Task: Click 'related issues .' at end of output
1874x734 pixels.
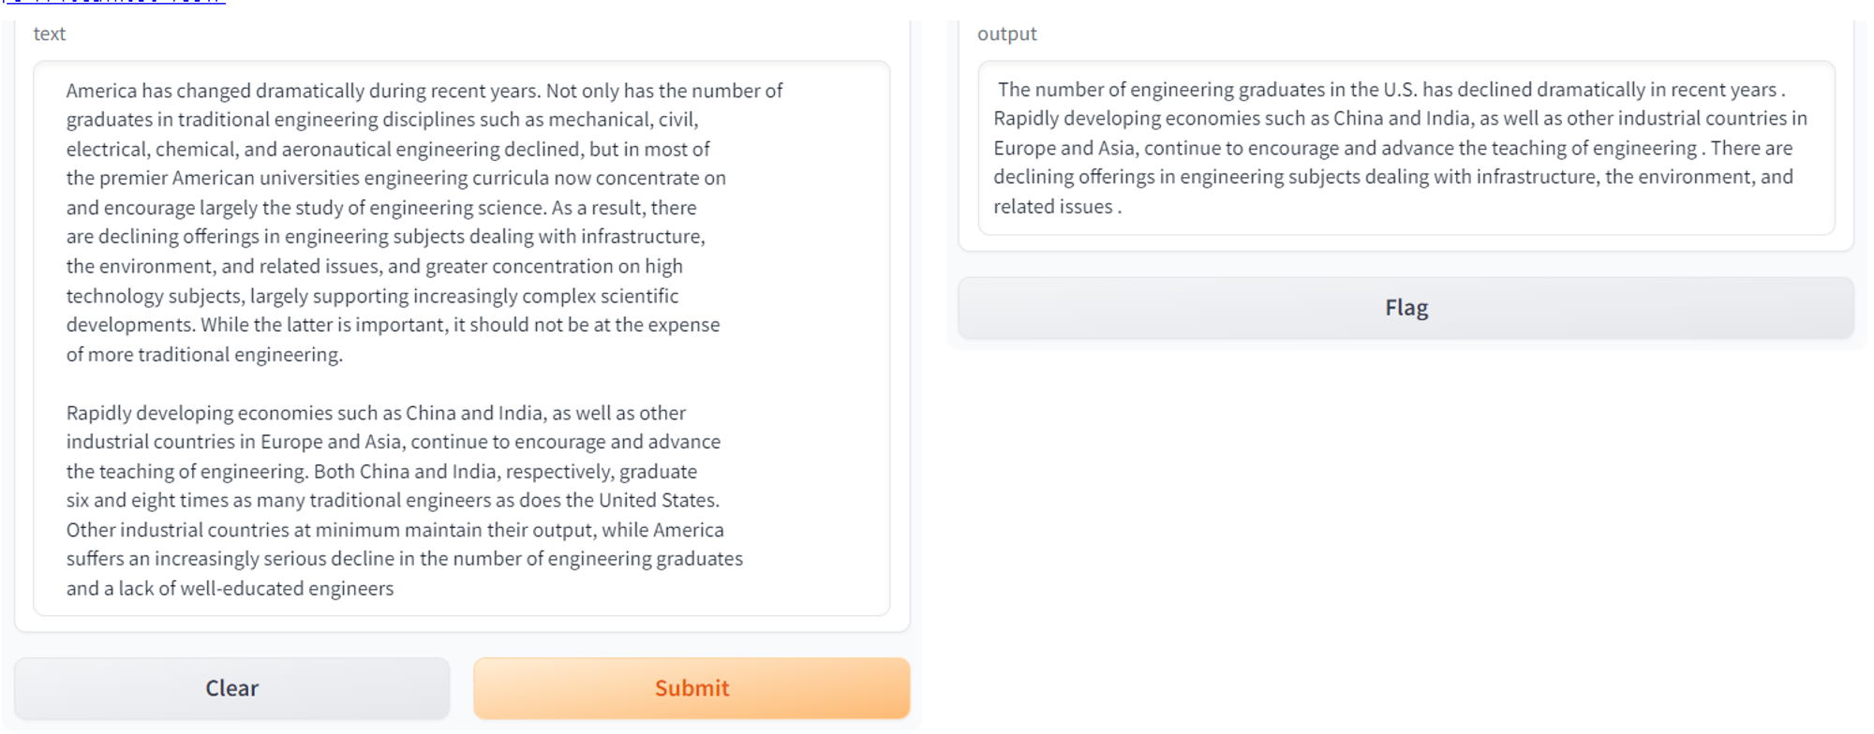Action: click(x=1055, y=207)
